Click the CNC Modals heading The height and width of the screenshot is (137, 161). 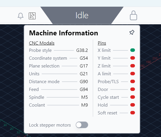pos(42,43)
